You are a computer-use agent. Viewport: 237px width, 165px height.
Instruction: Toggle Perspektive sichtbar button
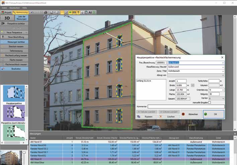(x=14, y=24)
